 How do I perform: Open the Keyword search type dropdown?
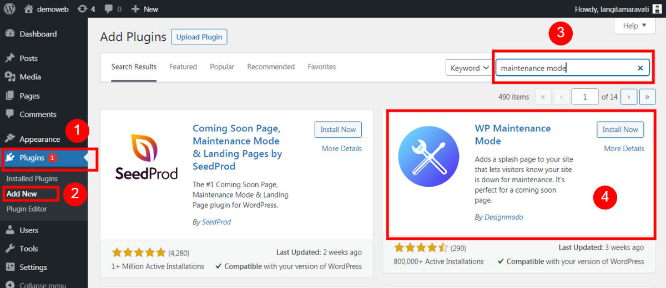(469, 68)
